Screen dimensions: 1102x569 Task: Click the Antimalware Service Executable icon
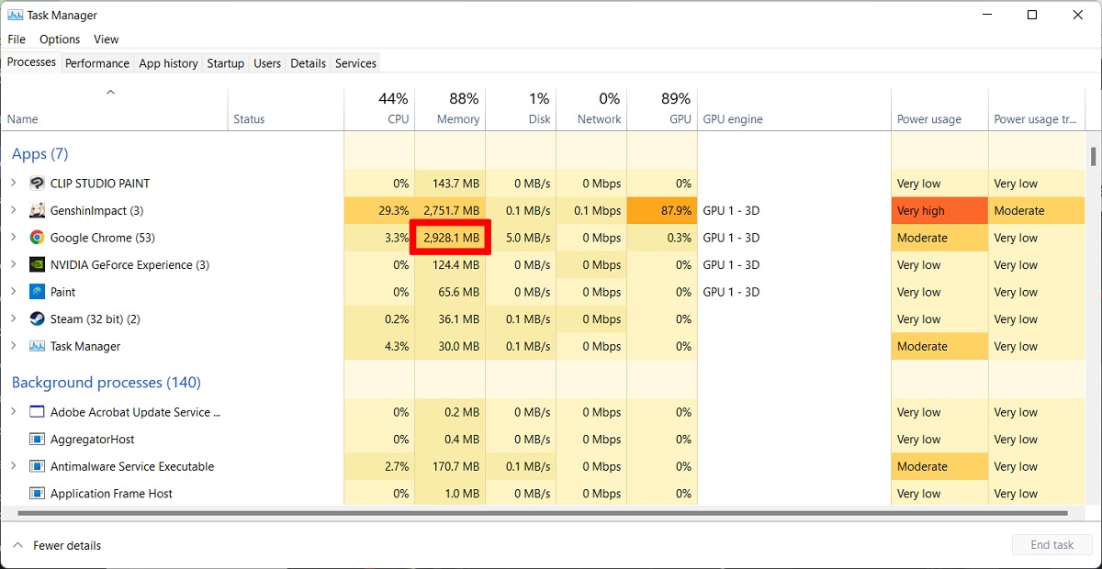click(37, 466)
